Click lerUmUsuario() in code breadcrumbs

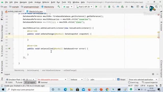[x=33, y=70]
